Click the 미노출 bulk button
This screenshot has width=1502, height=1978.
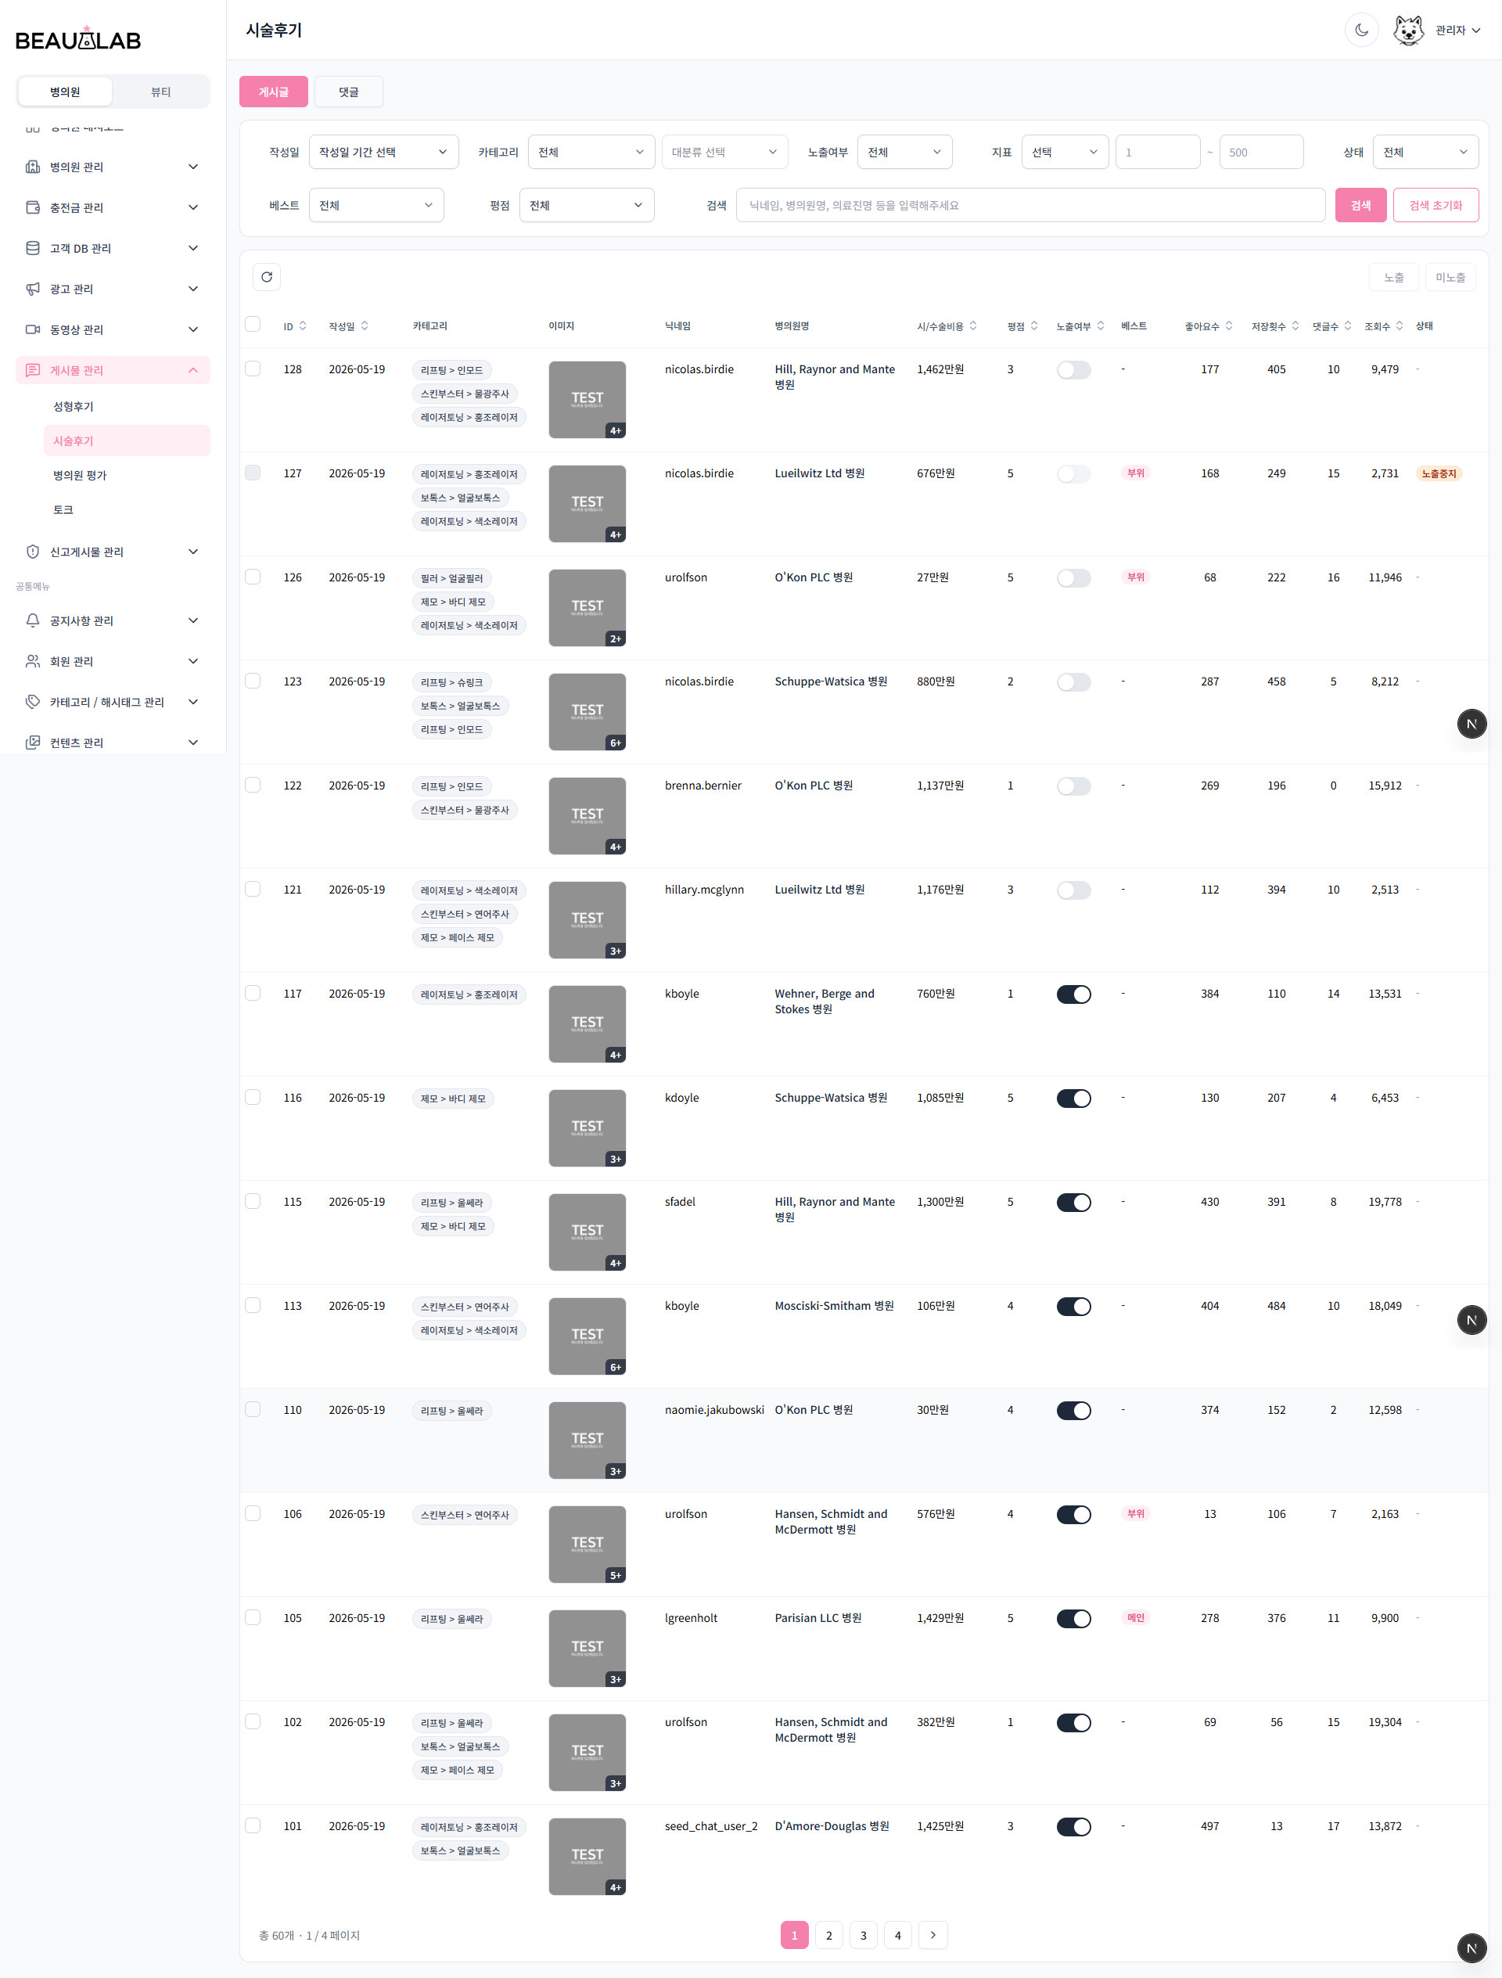point(1450,277)
